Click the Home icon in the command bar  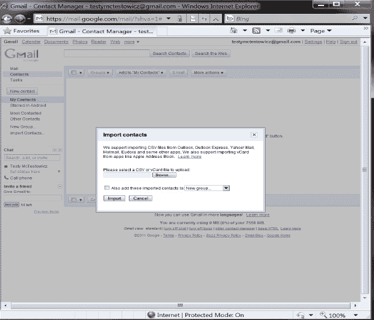tap(234, 31)
